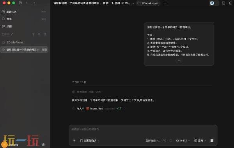This screenshot has height=148, width=234.
Task: Click the +17 added lines indicator
Action: pos(119,109)
